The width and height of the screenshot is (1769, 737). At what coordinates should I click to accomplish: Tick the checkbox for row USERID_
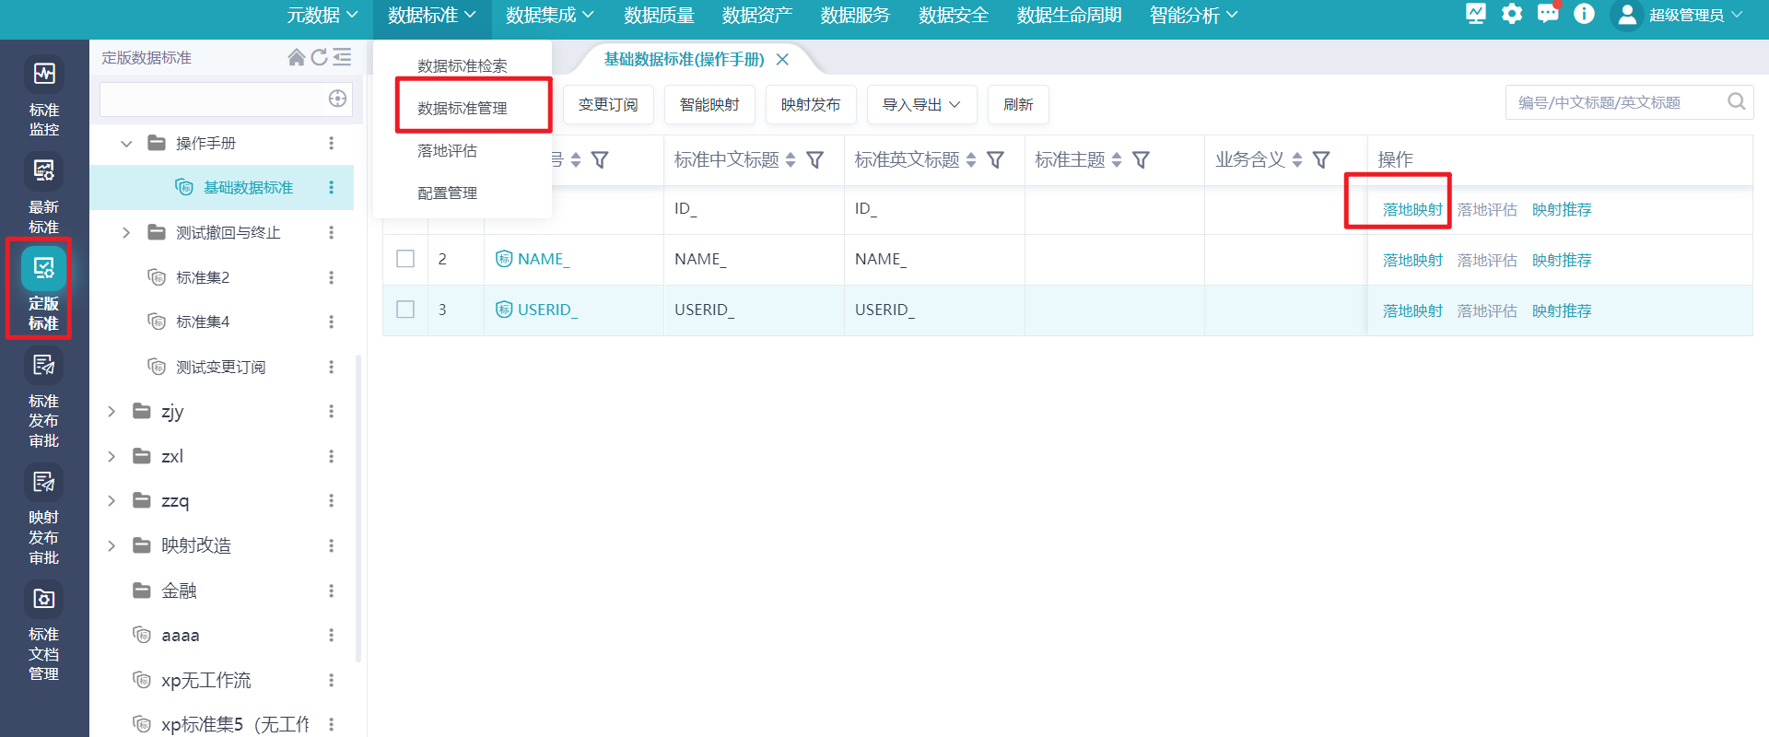click(x=405, y=310)
